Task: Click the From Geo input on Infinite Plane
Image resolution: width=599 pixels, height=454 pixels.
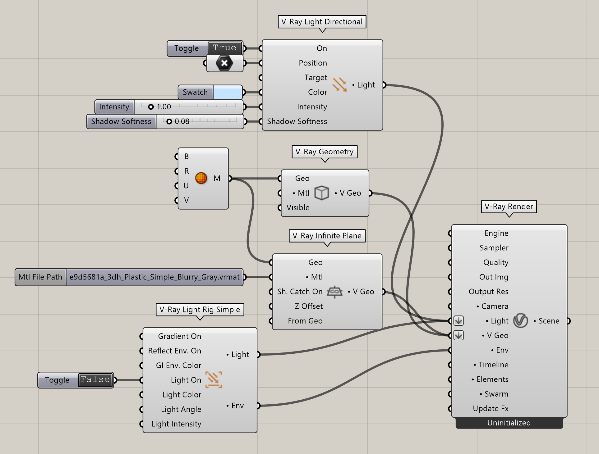Action: pos(305,321)
